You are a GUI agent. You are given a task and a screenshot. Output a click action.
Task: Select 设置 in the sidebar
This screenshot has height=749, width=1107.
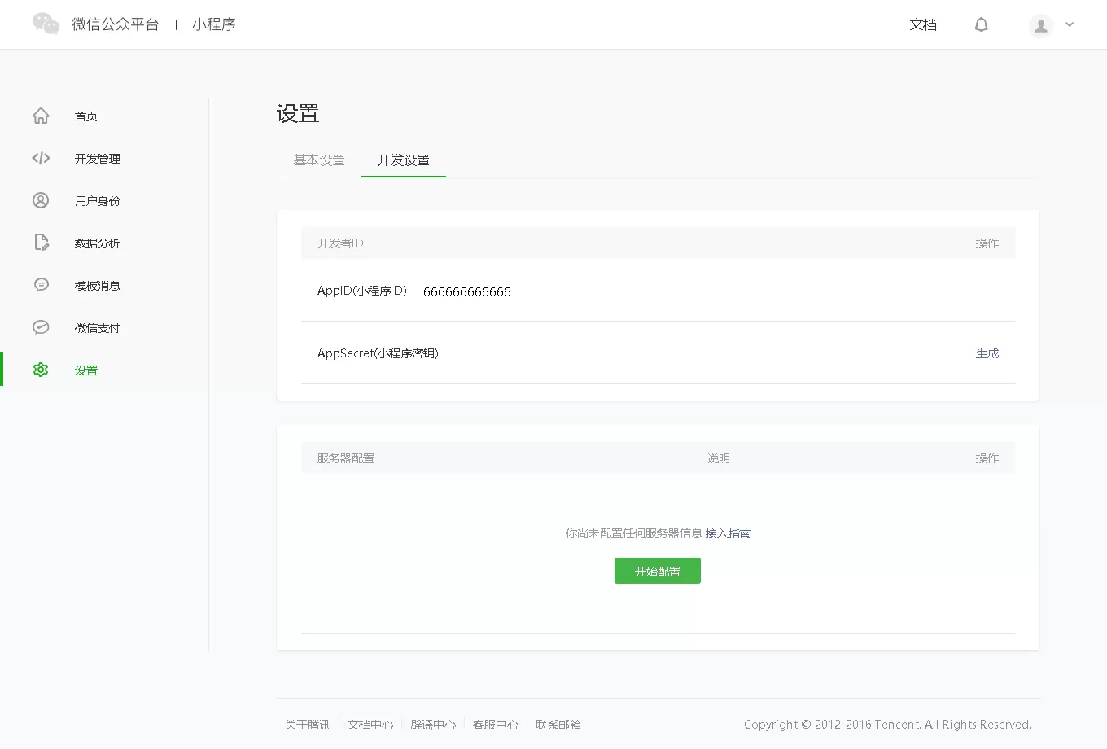(x=86, y=370)
